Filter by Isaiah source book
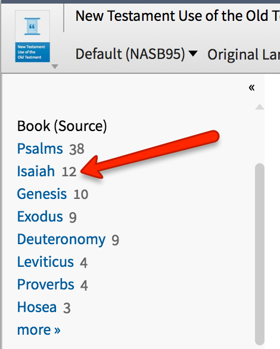 36,171
